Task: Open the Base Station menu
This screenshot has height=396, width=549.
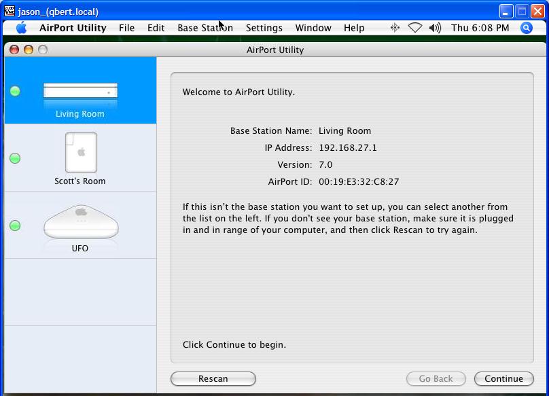Action: click(205, 28)
